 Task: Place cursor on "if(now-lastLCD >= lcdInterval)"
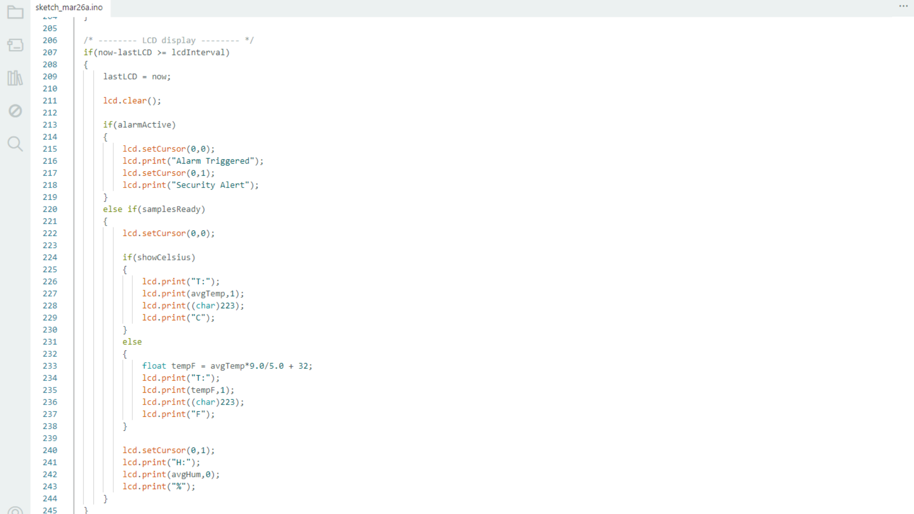(x=157, y=52)
